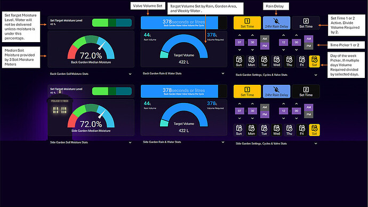Open Target Volume gauge in Side Garden row
The width and height of the screenshot is (368, 207).
(x=184, y=117)
